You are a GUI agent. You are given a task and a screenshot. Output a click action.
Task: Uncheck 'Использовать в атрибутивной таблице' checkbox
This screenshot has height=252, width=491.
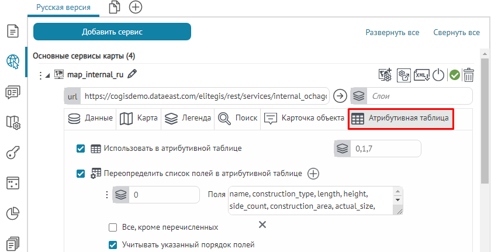coord(81,149)
